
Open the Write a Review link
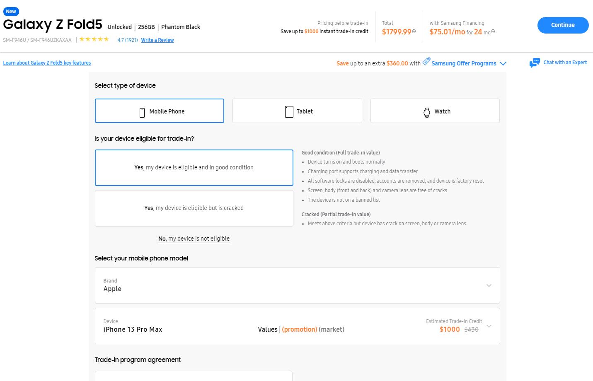[x=157, y=40]
